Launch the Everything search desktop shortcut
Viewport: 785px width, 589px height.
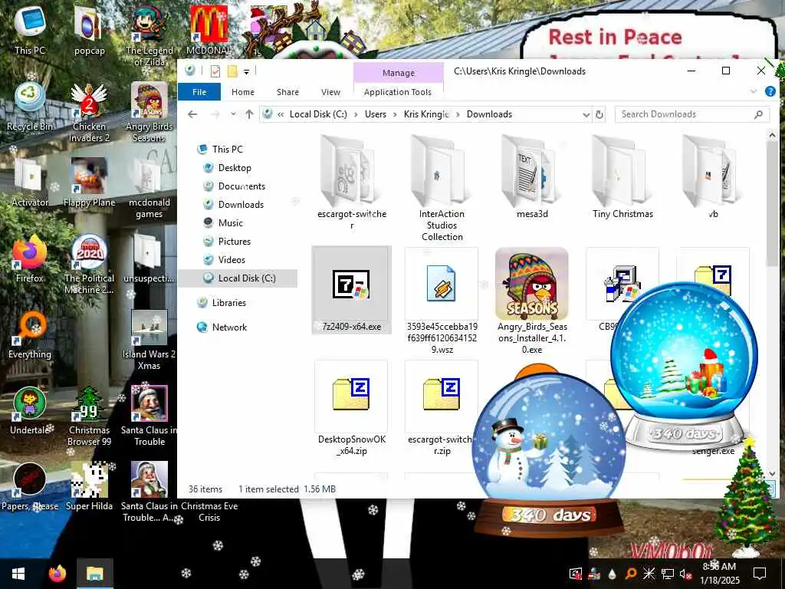pyautogui.click(x=30, y=334)
